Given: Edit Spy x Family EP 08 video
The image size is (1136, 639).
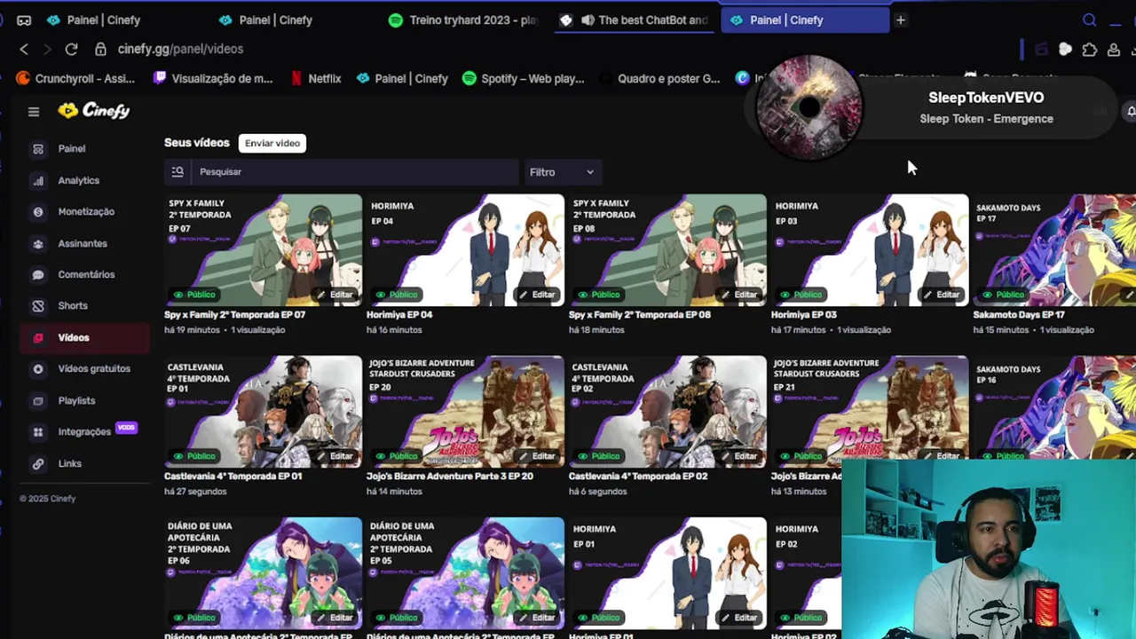Looking at the screenshot, I should pos(741,294).
